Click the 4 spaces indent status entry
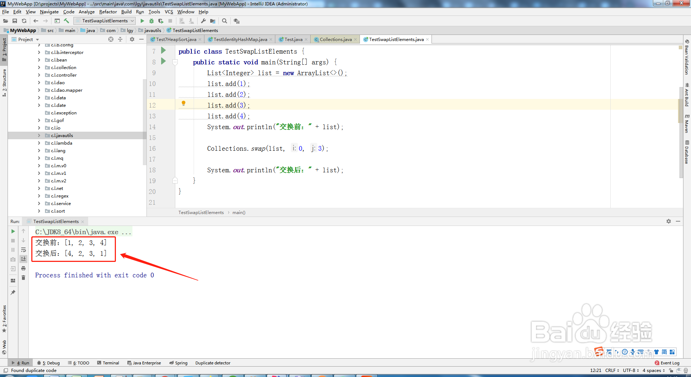 click(654, 370)
